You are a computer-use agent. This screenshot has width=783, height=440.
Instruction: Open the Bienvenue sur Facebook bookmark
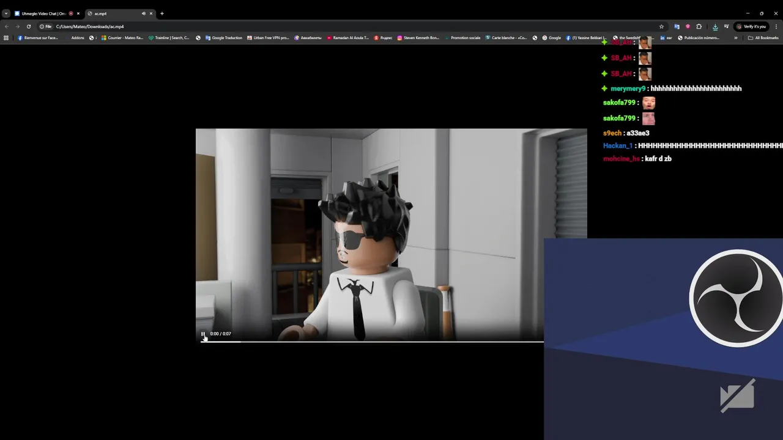(x=38, y=38)
